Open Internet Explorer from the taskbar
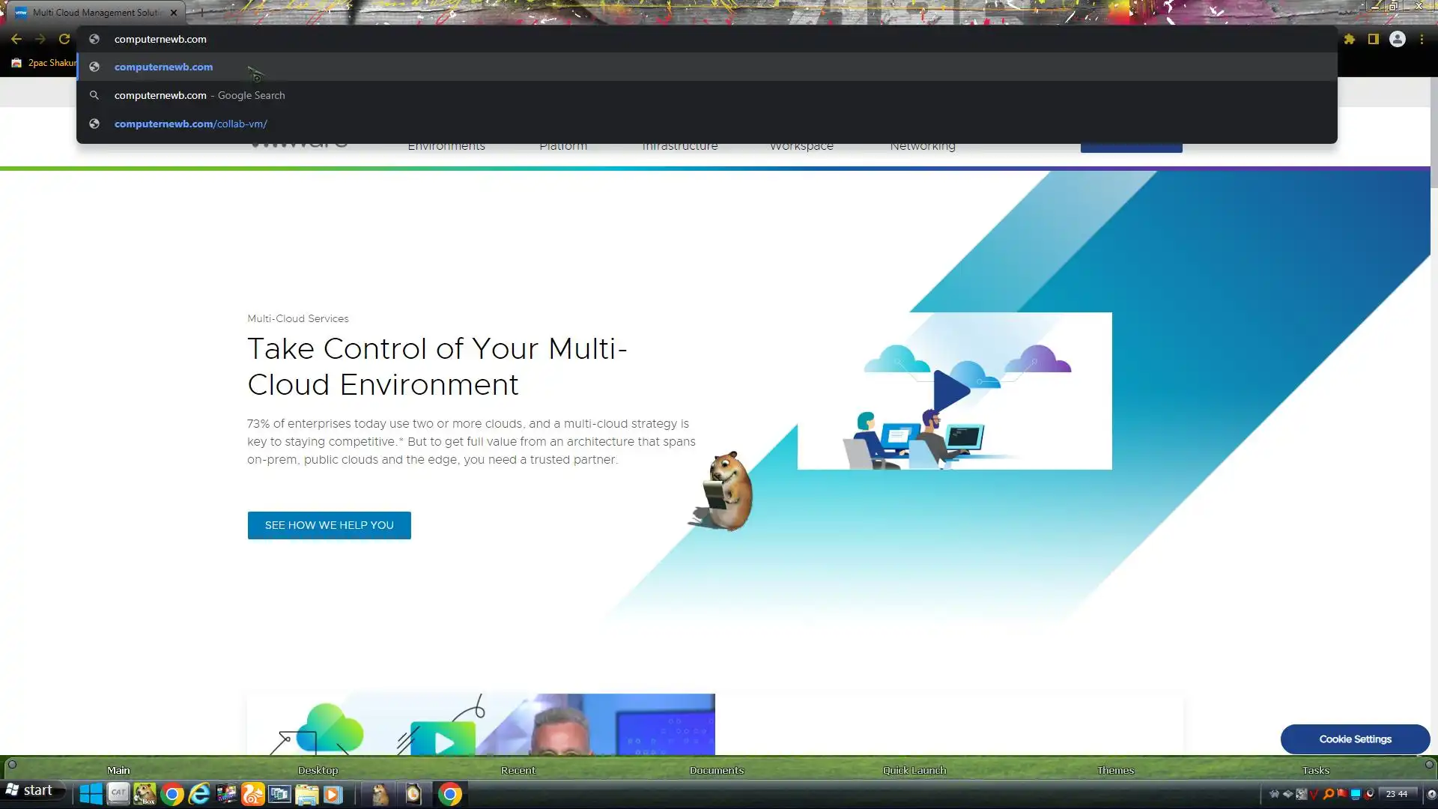 point(199,794)
